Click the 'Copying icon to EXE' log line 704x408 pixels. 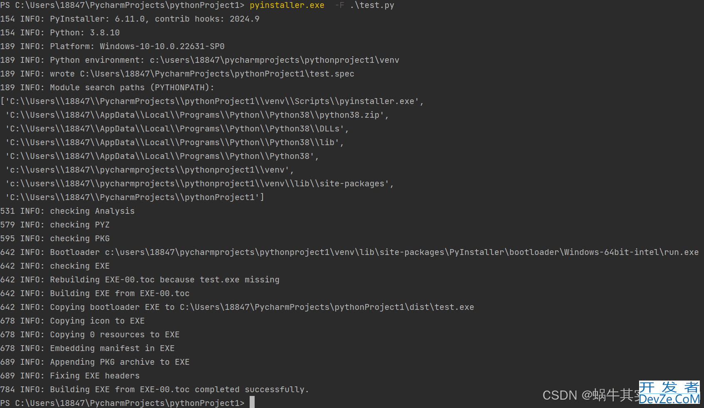(x=72, y=321)
